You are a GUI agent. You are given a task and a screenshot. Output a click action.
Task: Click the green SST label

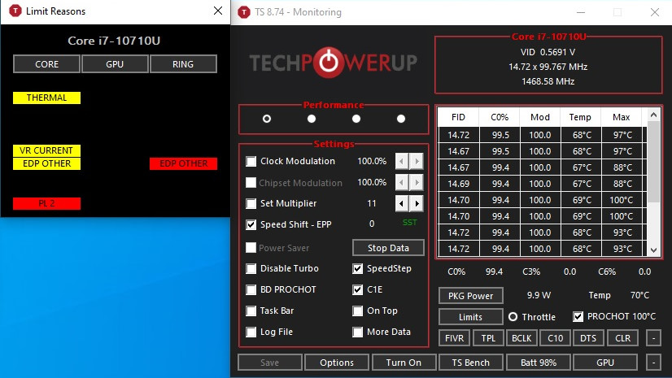point(410,223)
